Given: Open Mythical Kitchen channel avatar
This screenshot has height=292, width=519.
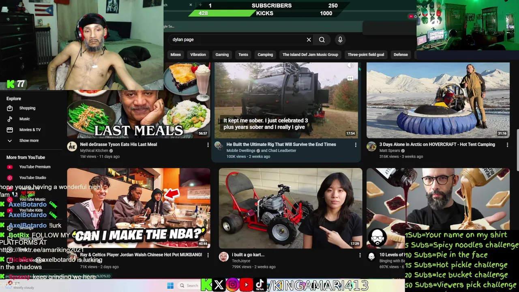Looking at the screenshot, I should pos(72,147).
